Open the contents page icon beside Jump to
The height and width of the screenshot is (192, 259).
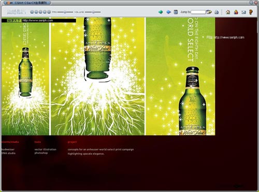pyautogui.click(x=176, y=12)
